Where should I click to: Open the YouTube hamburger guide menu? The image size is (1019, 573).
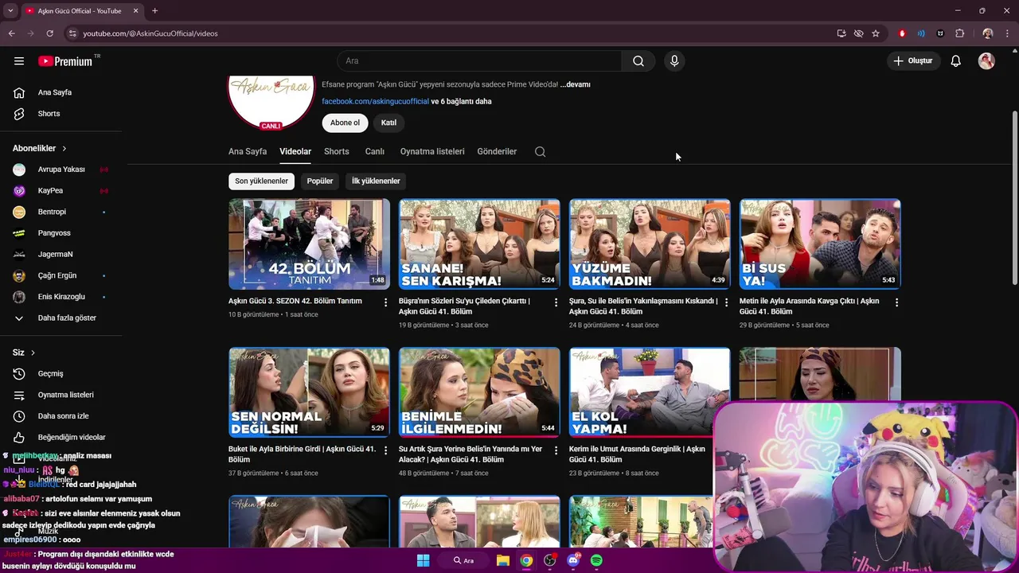19,61
